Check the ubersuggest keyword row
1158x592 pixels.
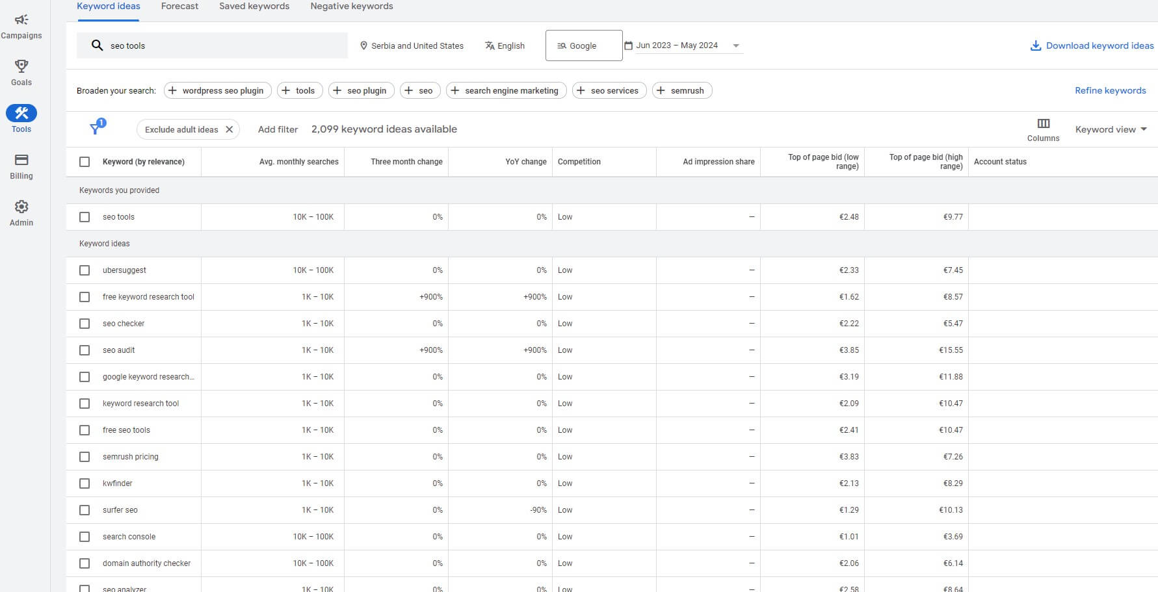click(x=85, y=270)
